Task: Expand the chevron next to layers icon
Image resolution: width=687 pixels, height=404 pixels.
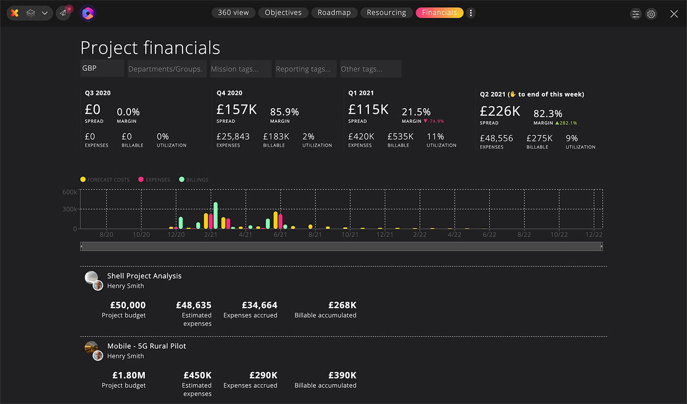Action: [x=45, y=13]
